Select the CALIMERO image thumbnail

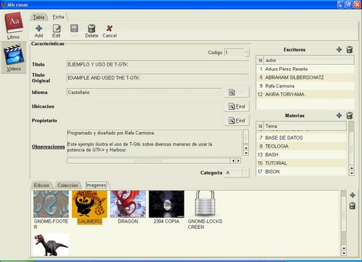pos(90,204)
